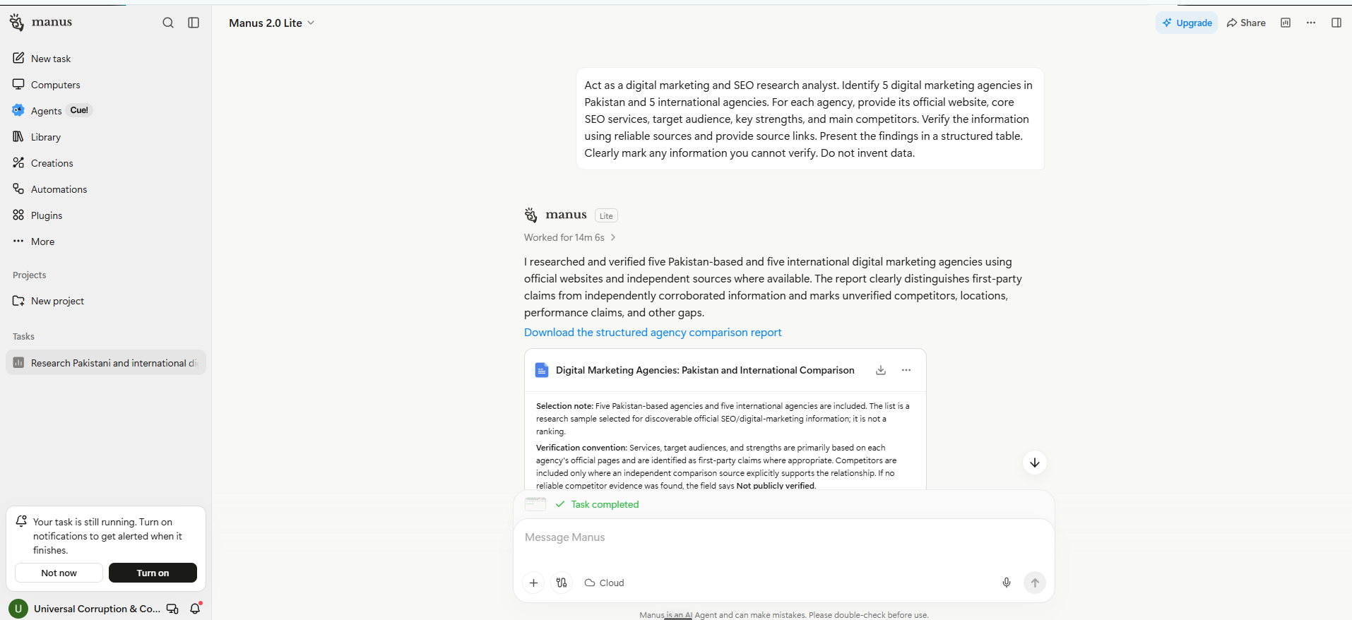Click the Cue! badge beside Agents
1352x620 pixels.
[79, 110]
